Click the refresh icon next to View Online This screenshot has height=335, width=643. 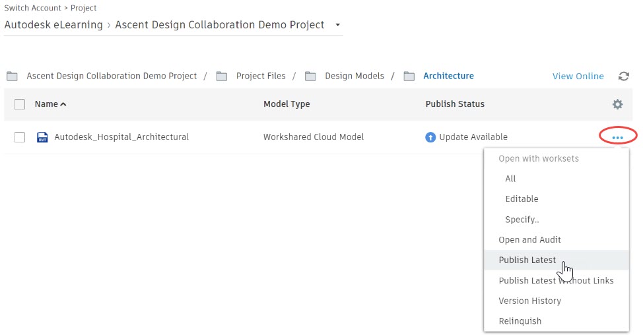click(623, 76)
